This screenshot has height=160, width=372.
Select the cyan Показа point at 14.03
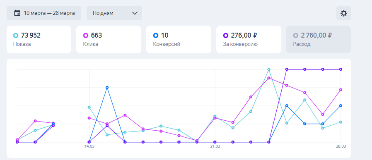89,107
